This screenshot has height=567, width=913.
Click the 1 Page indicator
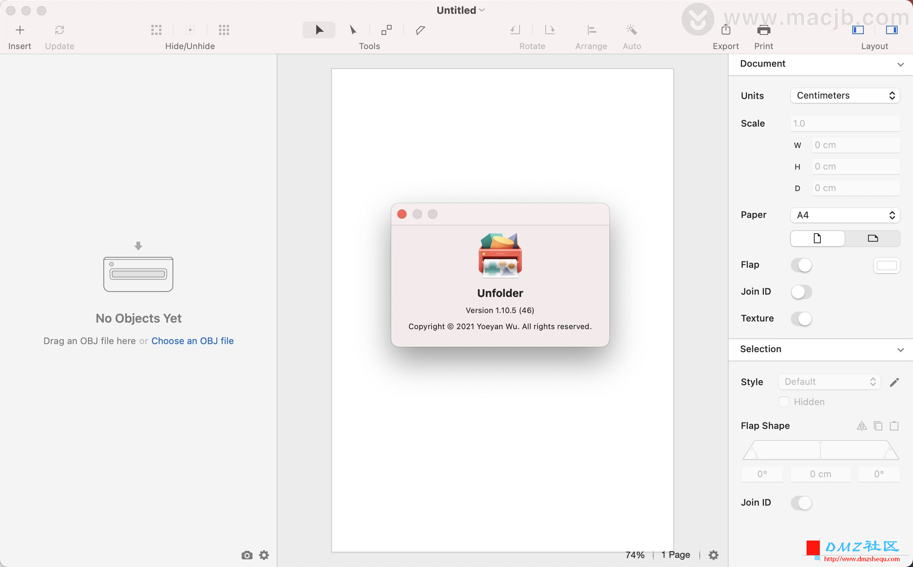click(676, 555)
